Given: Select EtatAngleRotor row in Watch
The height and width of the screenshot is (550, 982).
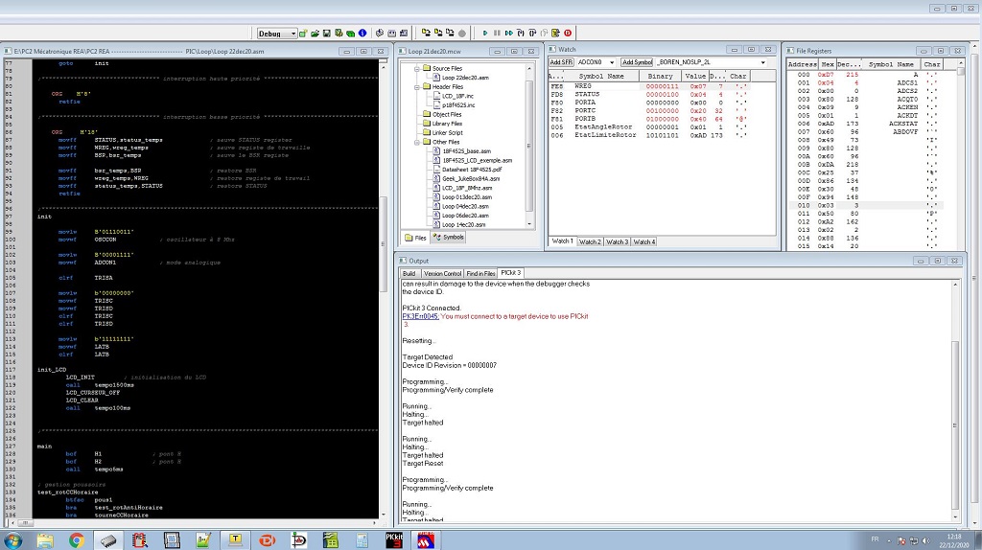Looking at the screenshot, I should [x=649, y=127].
